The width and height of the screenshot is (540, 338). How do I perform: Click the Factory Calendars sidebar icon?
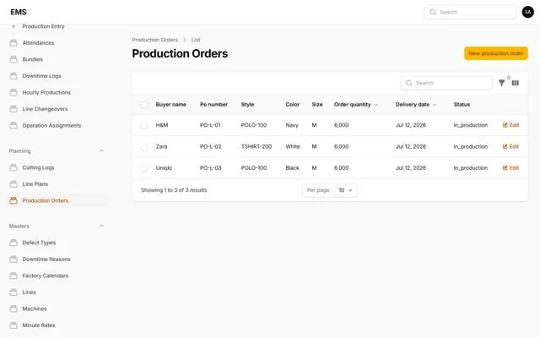coord(13,276)
